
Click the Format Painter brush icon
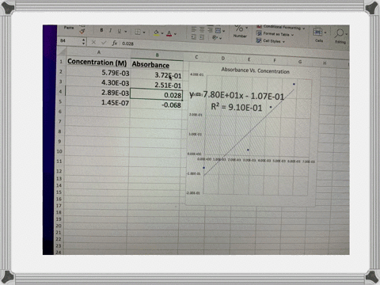pos(82,32)
